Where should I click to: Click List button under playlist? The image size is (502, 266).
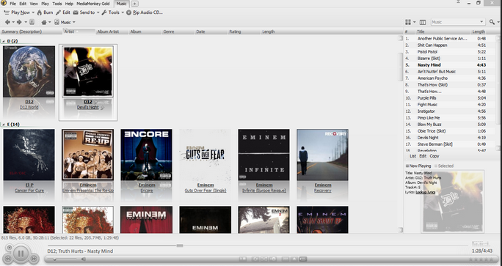412,156
